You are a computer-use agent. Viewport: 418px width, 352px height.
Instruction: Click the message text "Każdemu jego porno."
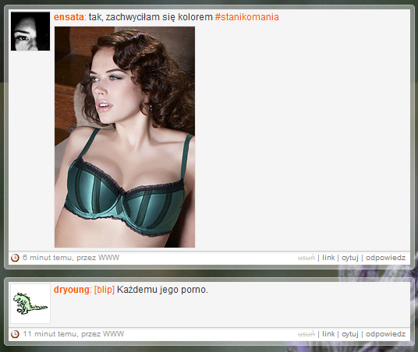coord(162,290)
